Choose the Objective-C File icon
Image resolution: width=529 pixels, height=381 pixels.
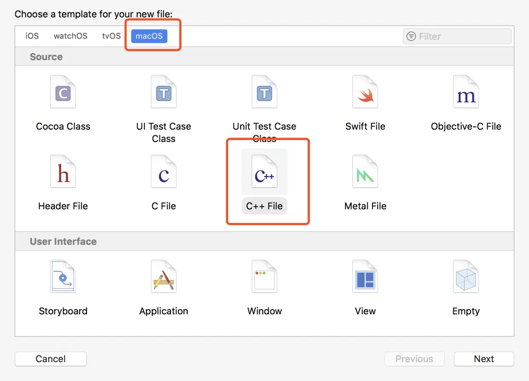coord(466,92)
